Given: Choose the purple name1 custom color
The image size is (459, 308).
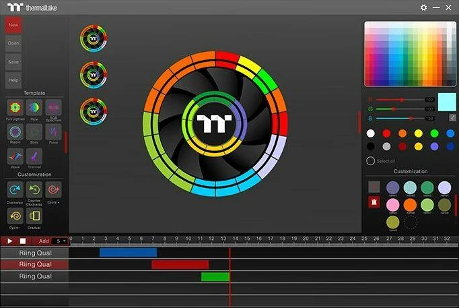Looking at the screenshot, I should pyautogui.click(x=393, y=187).
